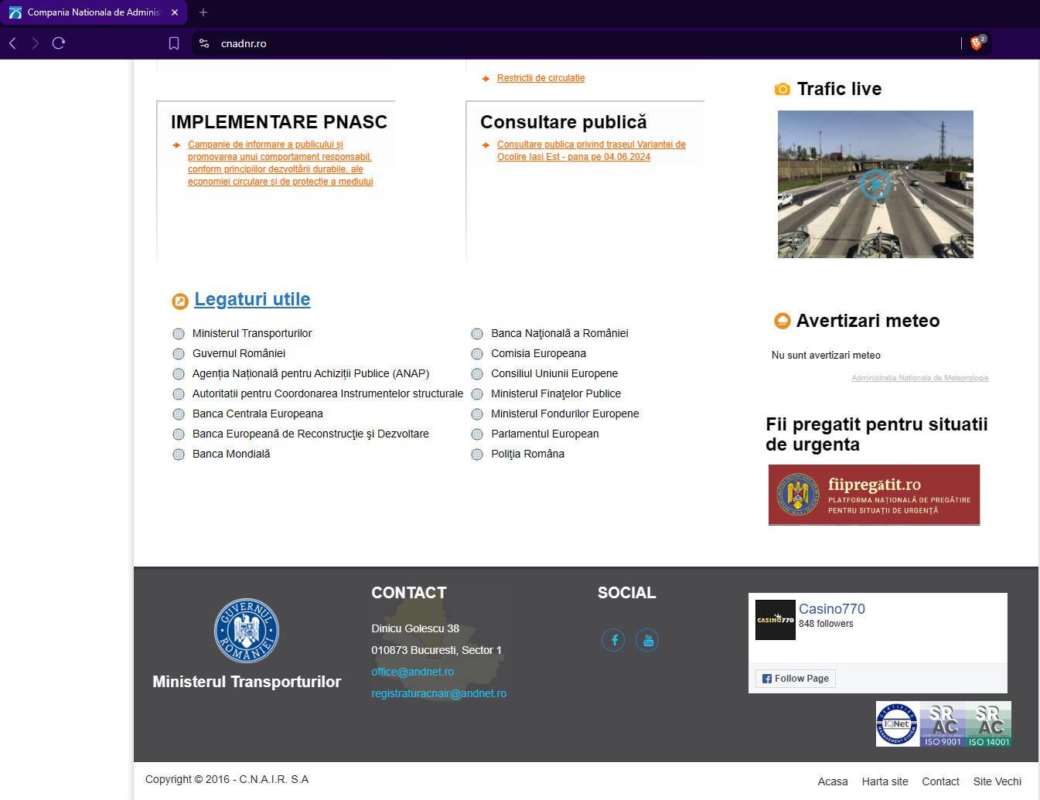Screen dimensions: 1040x800
Task: Reload the page with the refresh icon
Action: [59, 43]
